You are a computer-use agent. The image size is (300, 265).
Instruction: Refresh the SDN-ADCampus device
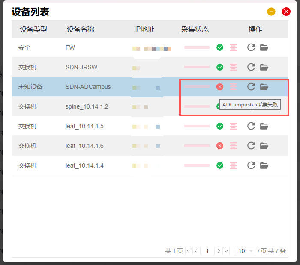(x=251, y=87)
